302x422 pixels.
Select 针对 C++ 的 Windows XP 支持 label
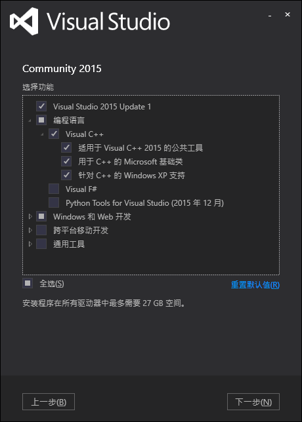point(131,176)
